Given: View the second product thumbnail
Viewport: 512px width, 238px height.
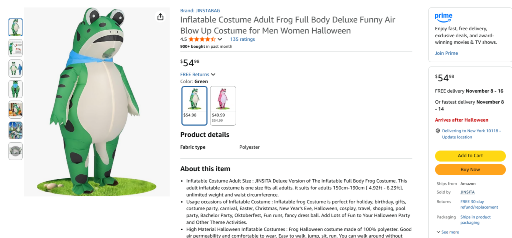Looking at the screenshot, I should pos(16,48).
